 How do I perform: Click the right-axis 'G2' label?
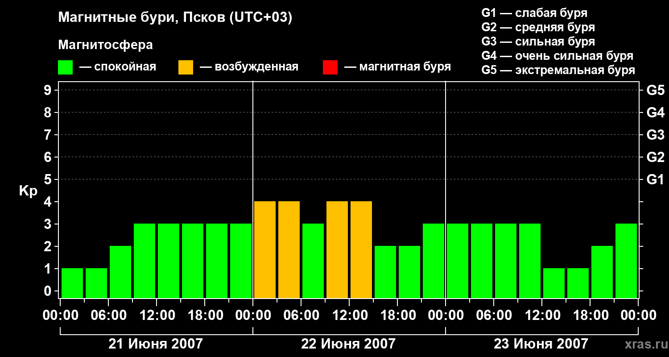pyautogui.click(x=656, y=157)
